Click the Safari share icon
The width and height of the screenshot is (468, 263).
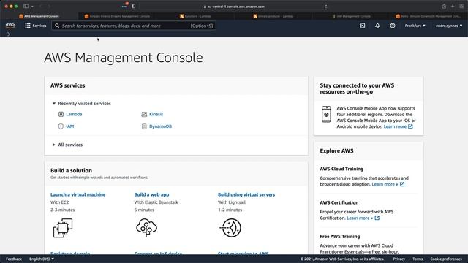click(444, 7)
